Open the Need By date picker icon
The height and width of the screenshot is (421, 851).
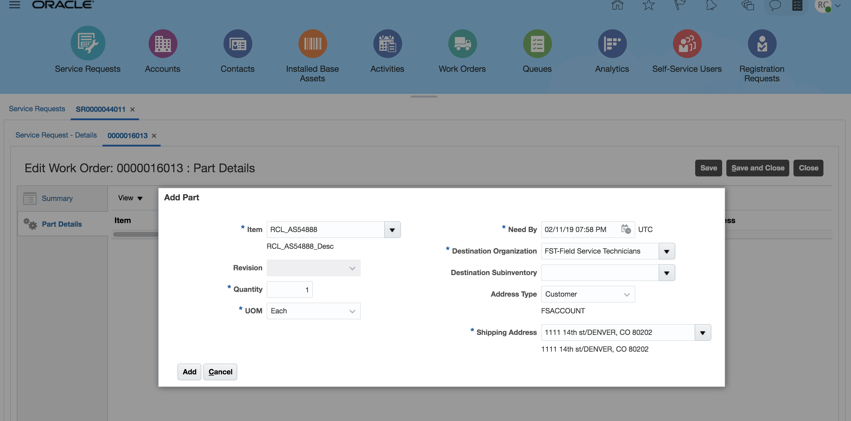coord(626,229)
